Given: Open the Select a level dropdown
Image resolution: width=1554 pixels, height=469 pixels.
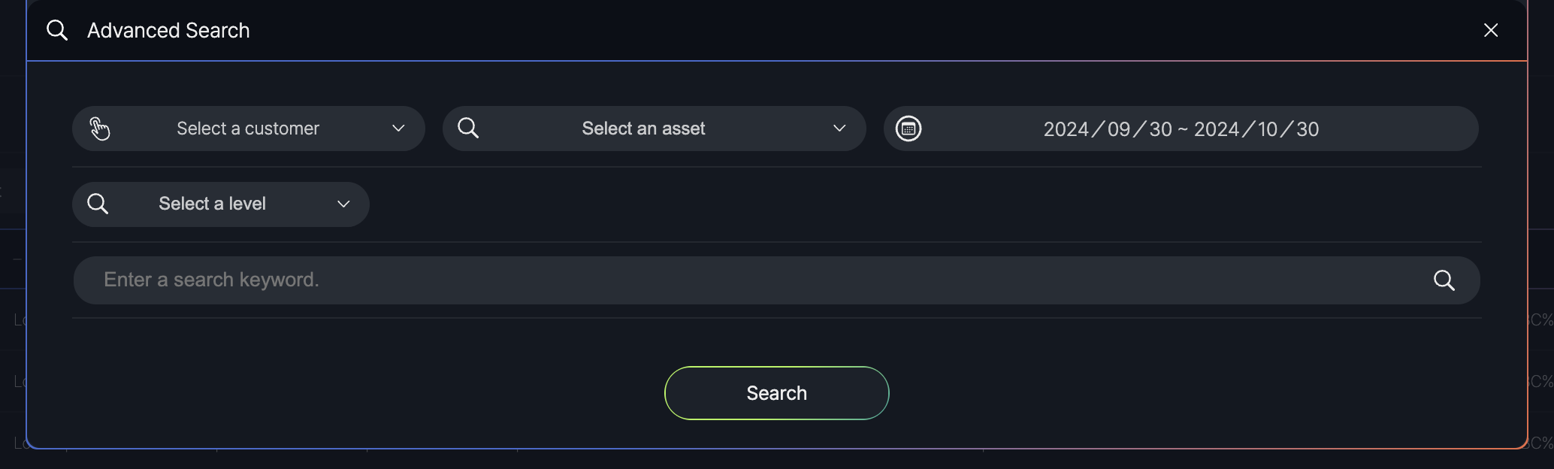Looking at the screenshot, I should tap(212, 204).
